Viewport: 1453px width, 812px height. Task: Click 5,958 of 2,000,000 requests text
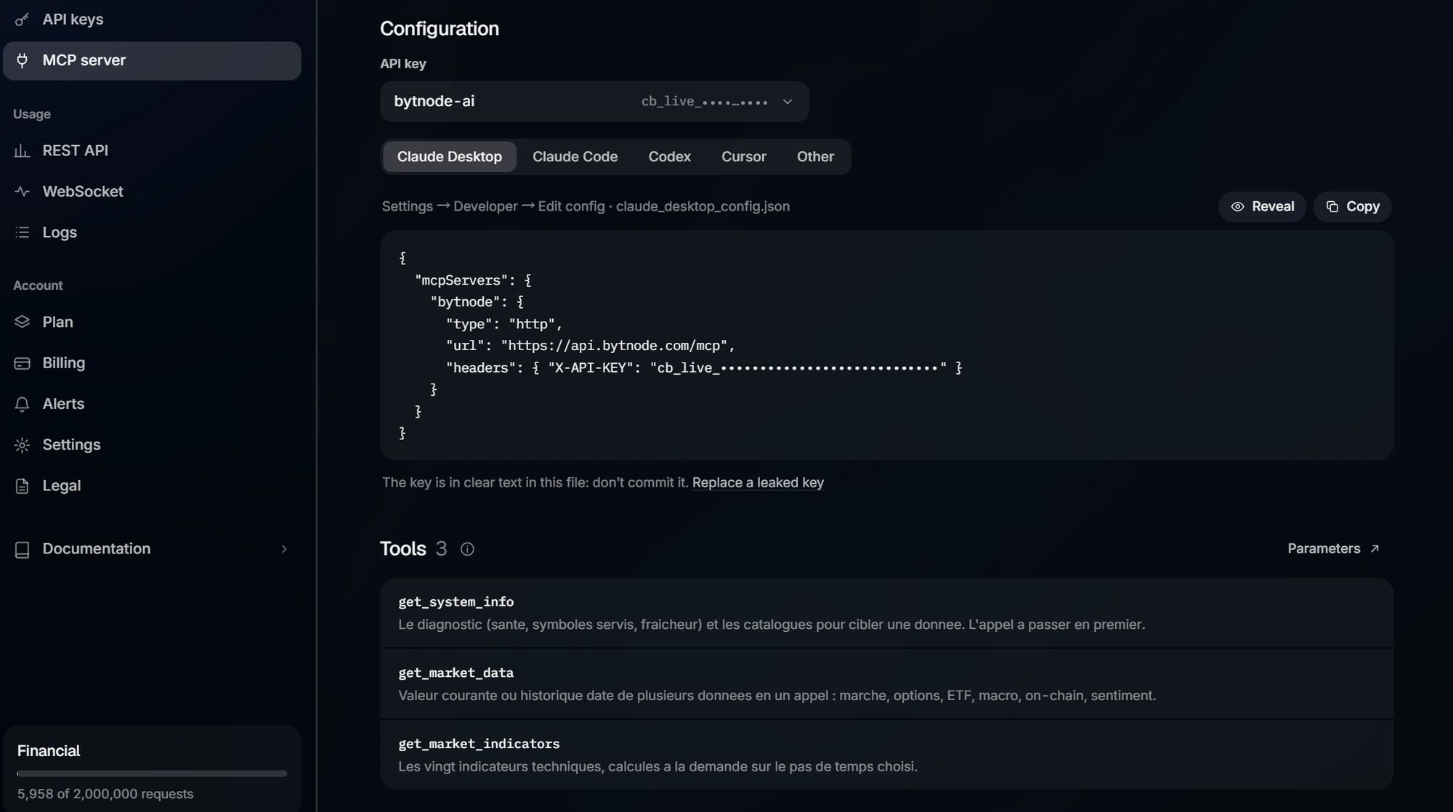tap(105, 795)
